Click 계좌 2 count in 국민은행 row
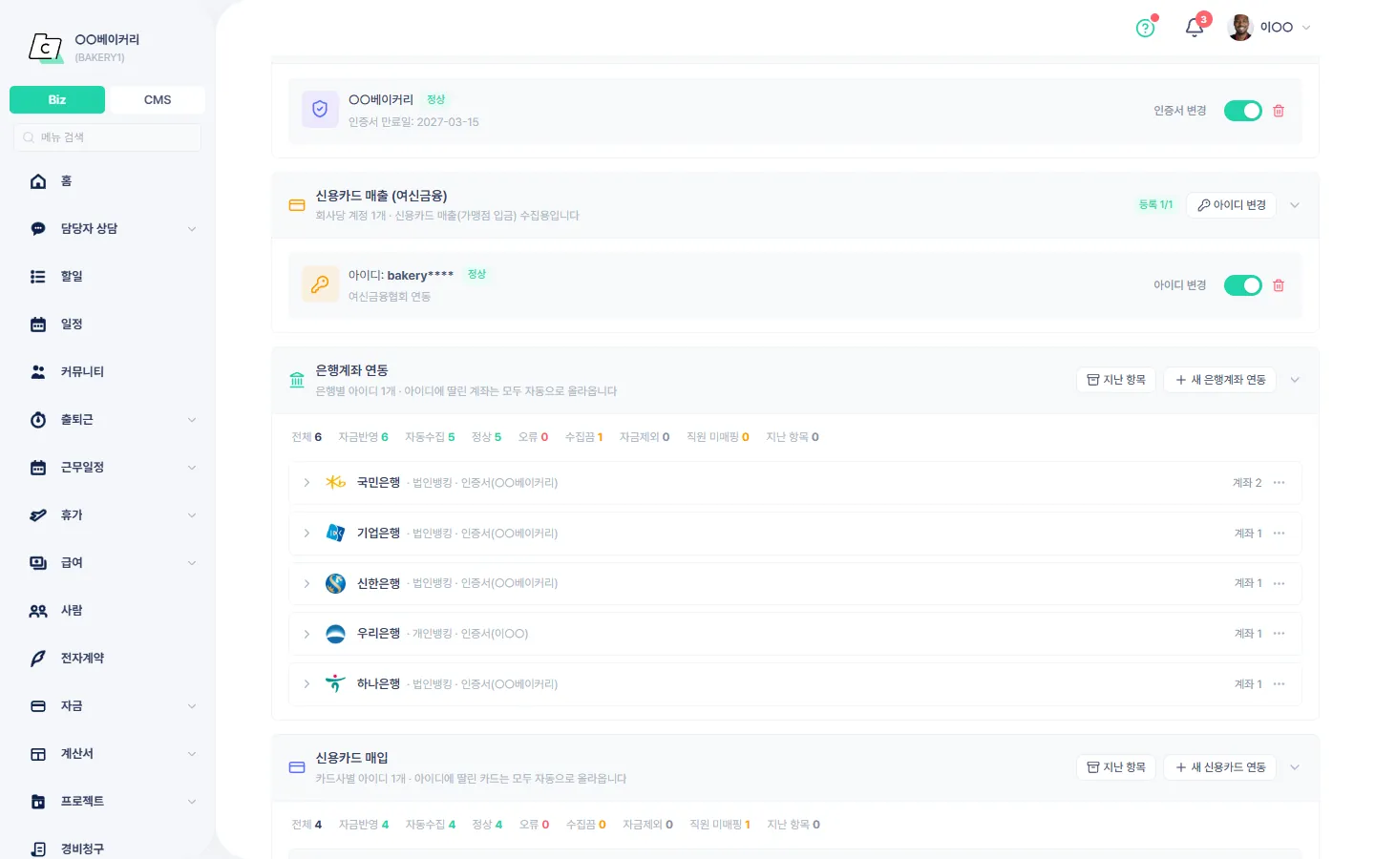 tap(1247, 483)
